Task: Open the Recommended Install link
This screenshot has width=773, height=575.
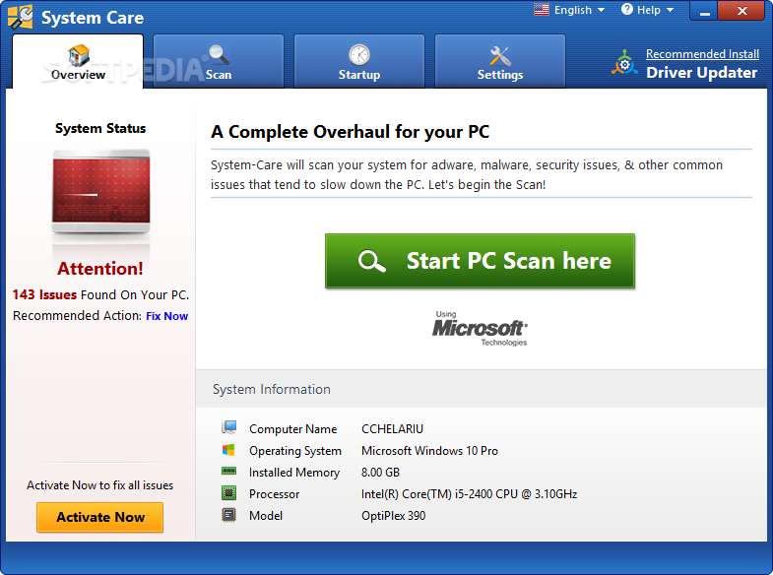Action: tap(702, 54)
